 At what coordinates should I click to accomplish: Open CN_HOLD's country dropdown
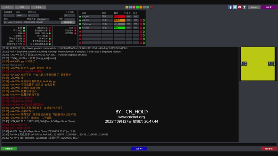coord(107,16)
